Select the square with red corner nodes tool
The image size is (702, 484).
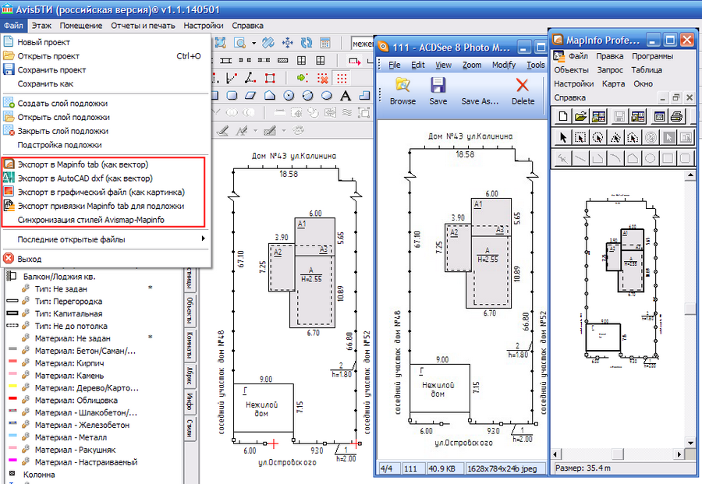pyautogui.click(x=270, y=78)
